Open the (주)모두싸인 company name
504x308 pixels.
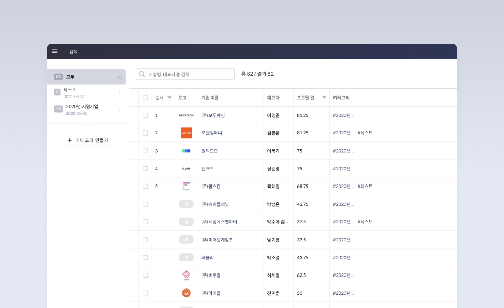[x=213, y=115]
